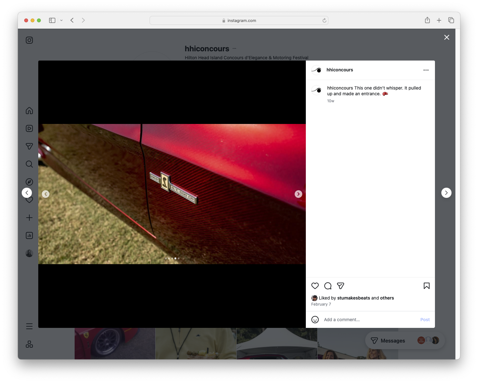Screen dimensions: 478x383
Task: Visit the hhiconcours profile link
Action: coord(340,70)
